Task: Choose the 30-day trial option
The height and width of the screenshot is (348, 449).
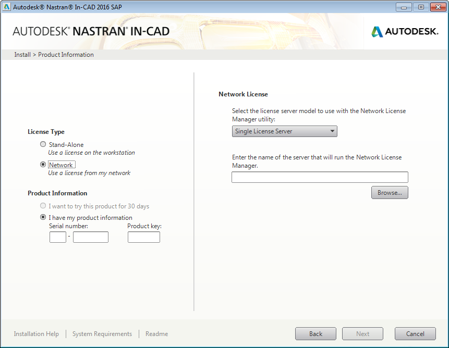Action: [43, 206]
